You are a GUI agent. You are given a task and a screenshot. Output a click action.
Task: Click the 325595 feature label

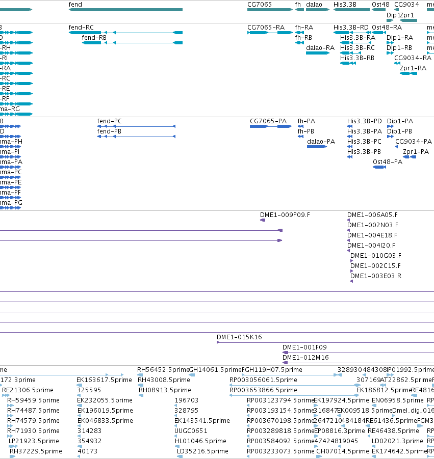(89, 390)
